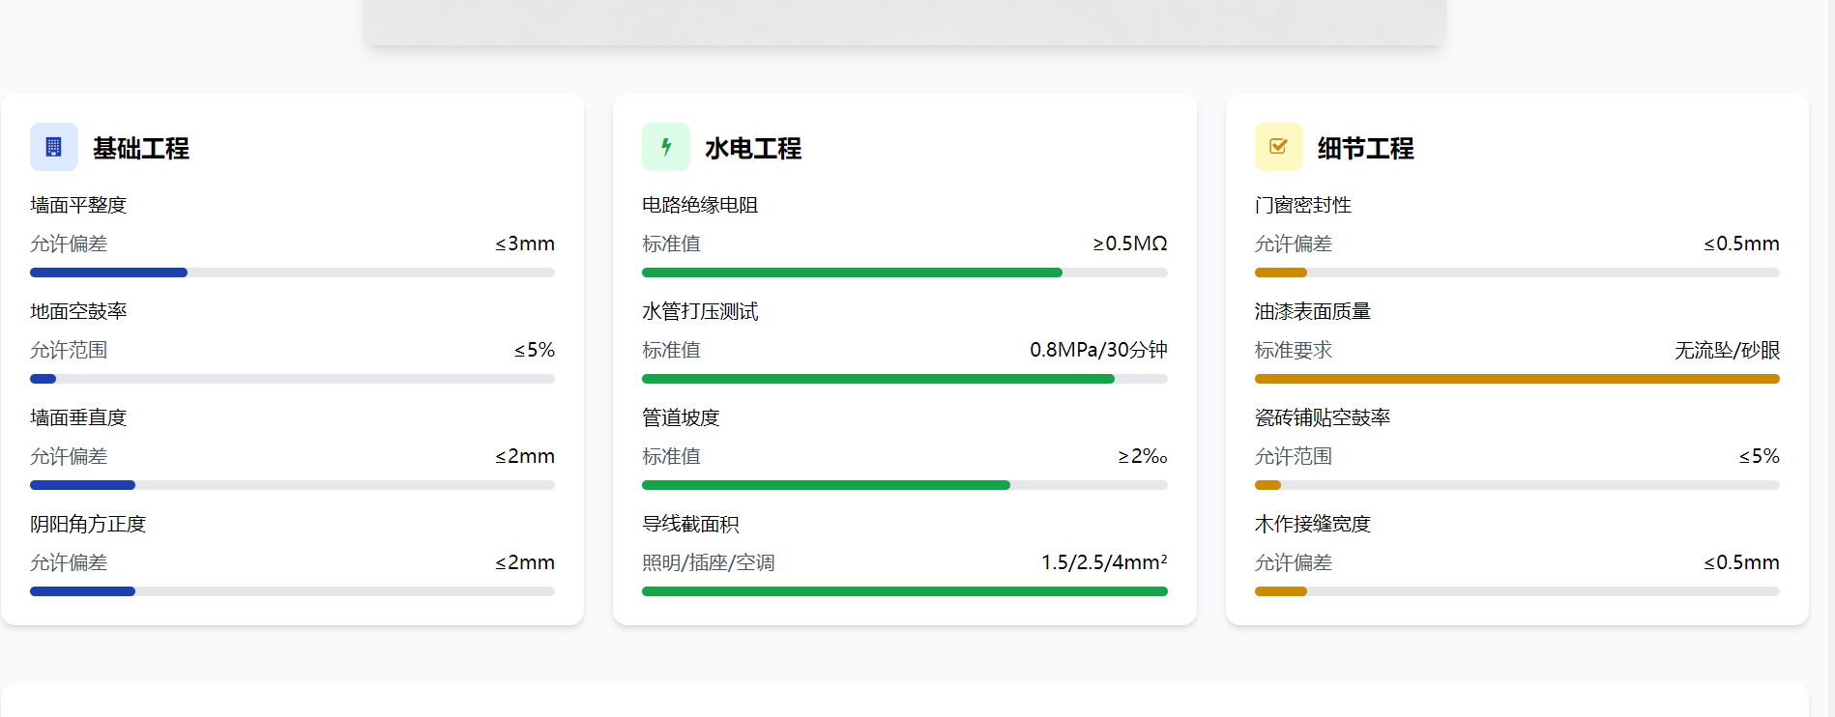Click the 管道坡度 label
Image resolution: width=1835 pixels, height=717 pixels.
[681, 417]
